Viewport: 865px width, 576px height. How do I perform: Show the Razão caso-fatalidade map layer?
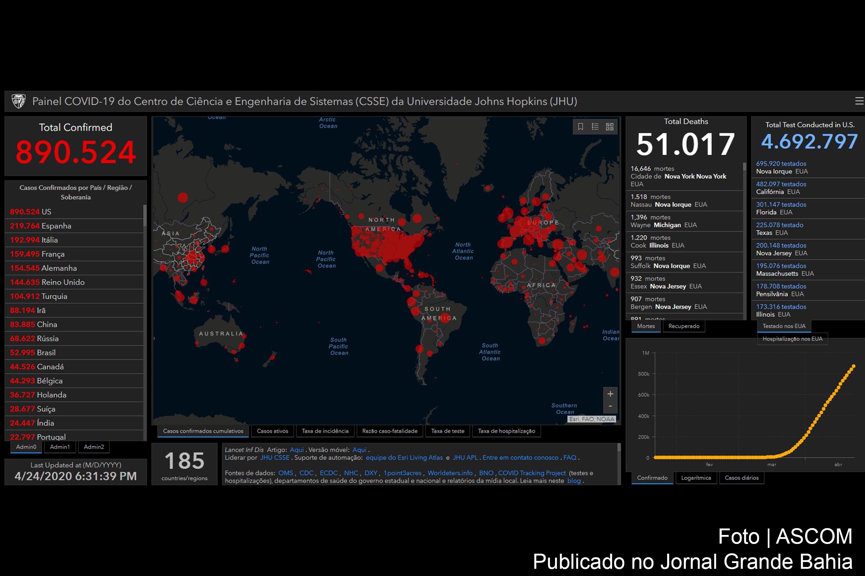coord(390,431)
